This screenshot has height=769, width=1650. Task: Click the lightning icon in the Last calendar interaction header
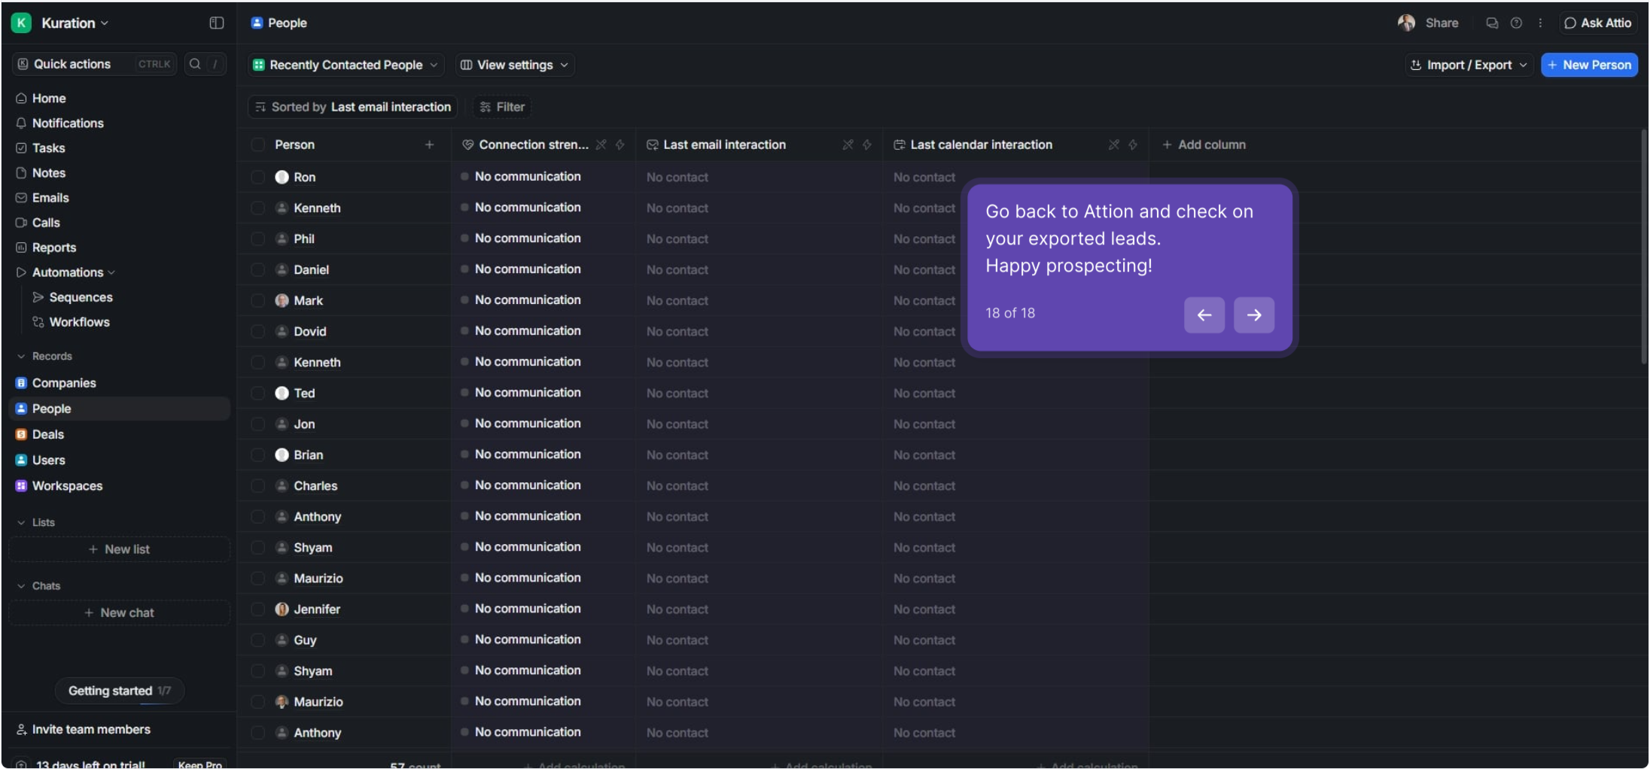1132,144
